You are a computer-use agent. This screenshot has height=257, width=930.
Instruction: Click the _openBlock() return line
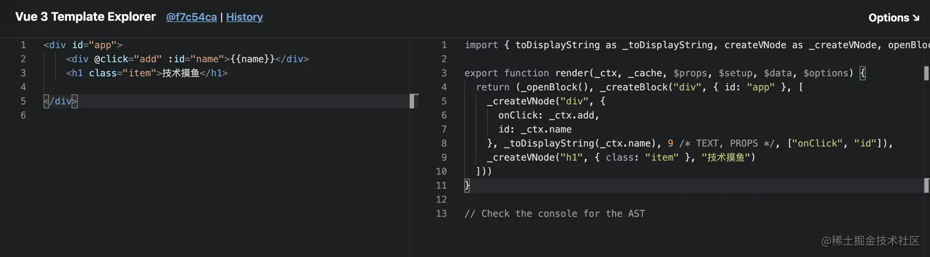(640, 87)
